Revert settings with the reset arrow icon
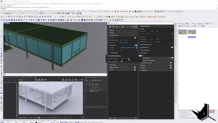 click(x=136, y=118)
